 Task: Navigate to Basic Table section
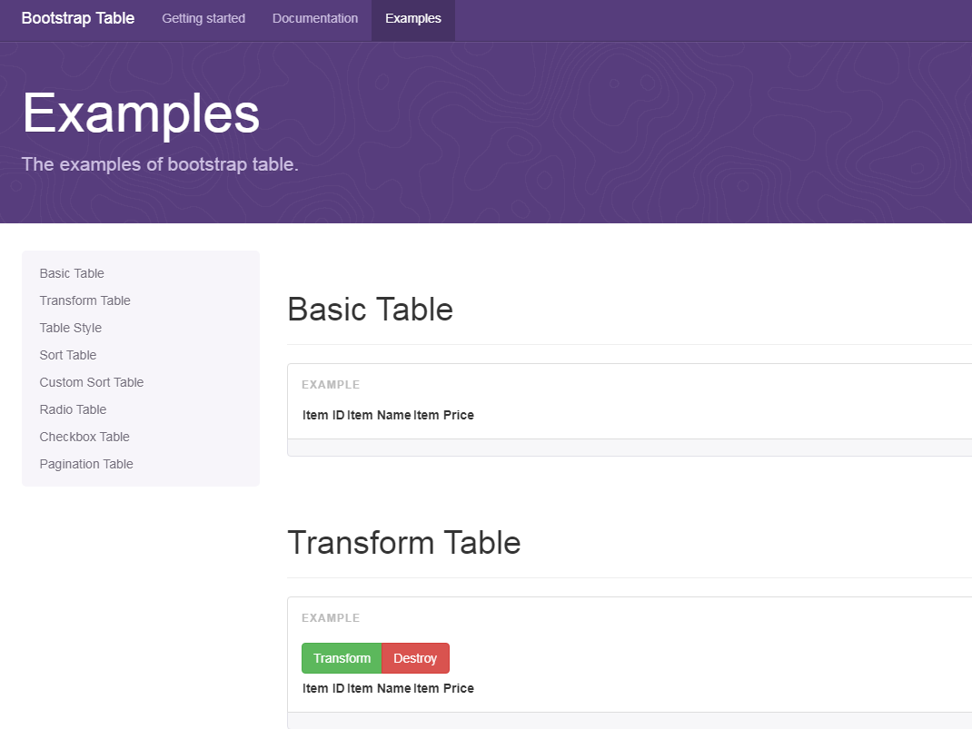click(72, 273)
